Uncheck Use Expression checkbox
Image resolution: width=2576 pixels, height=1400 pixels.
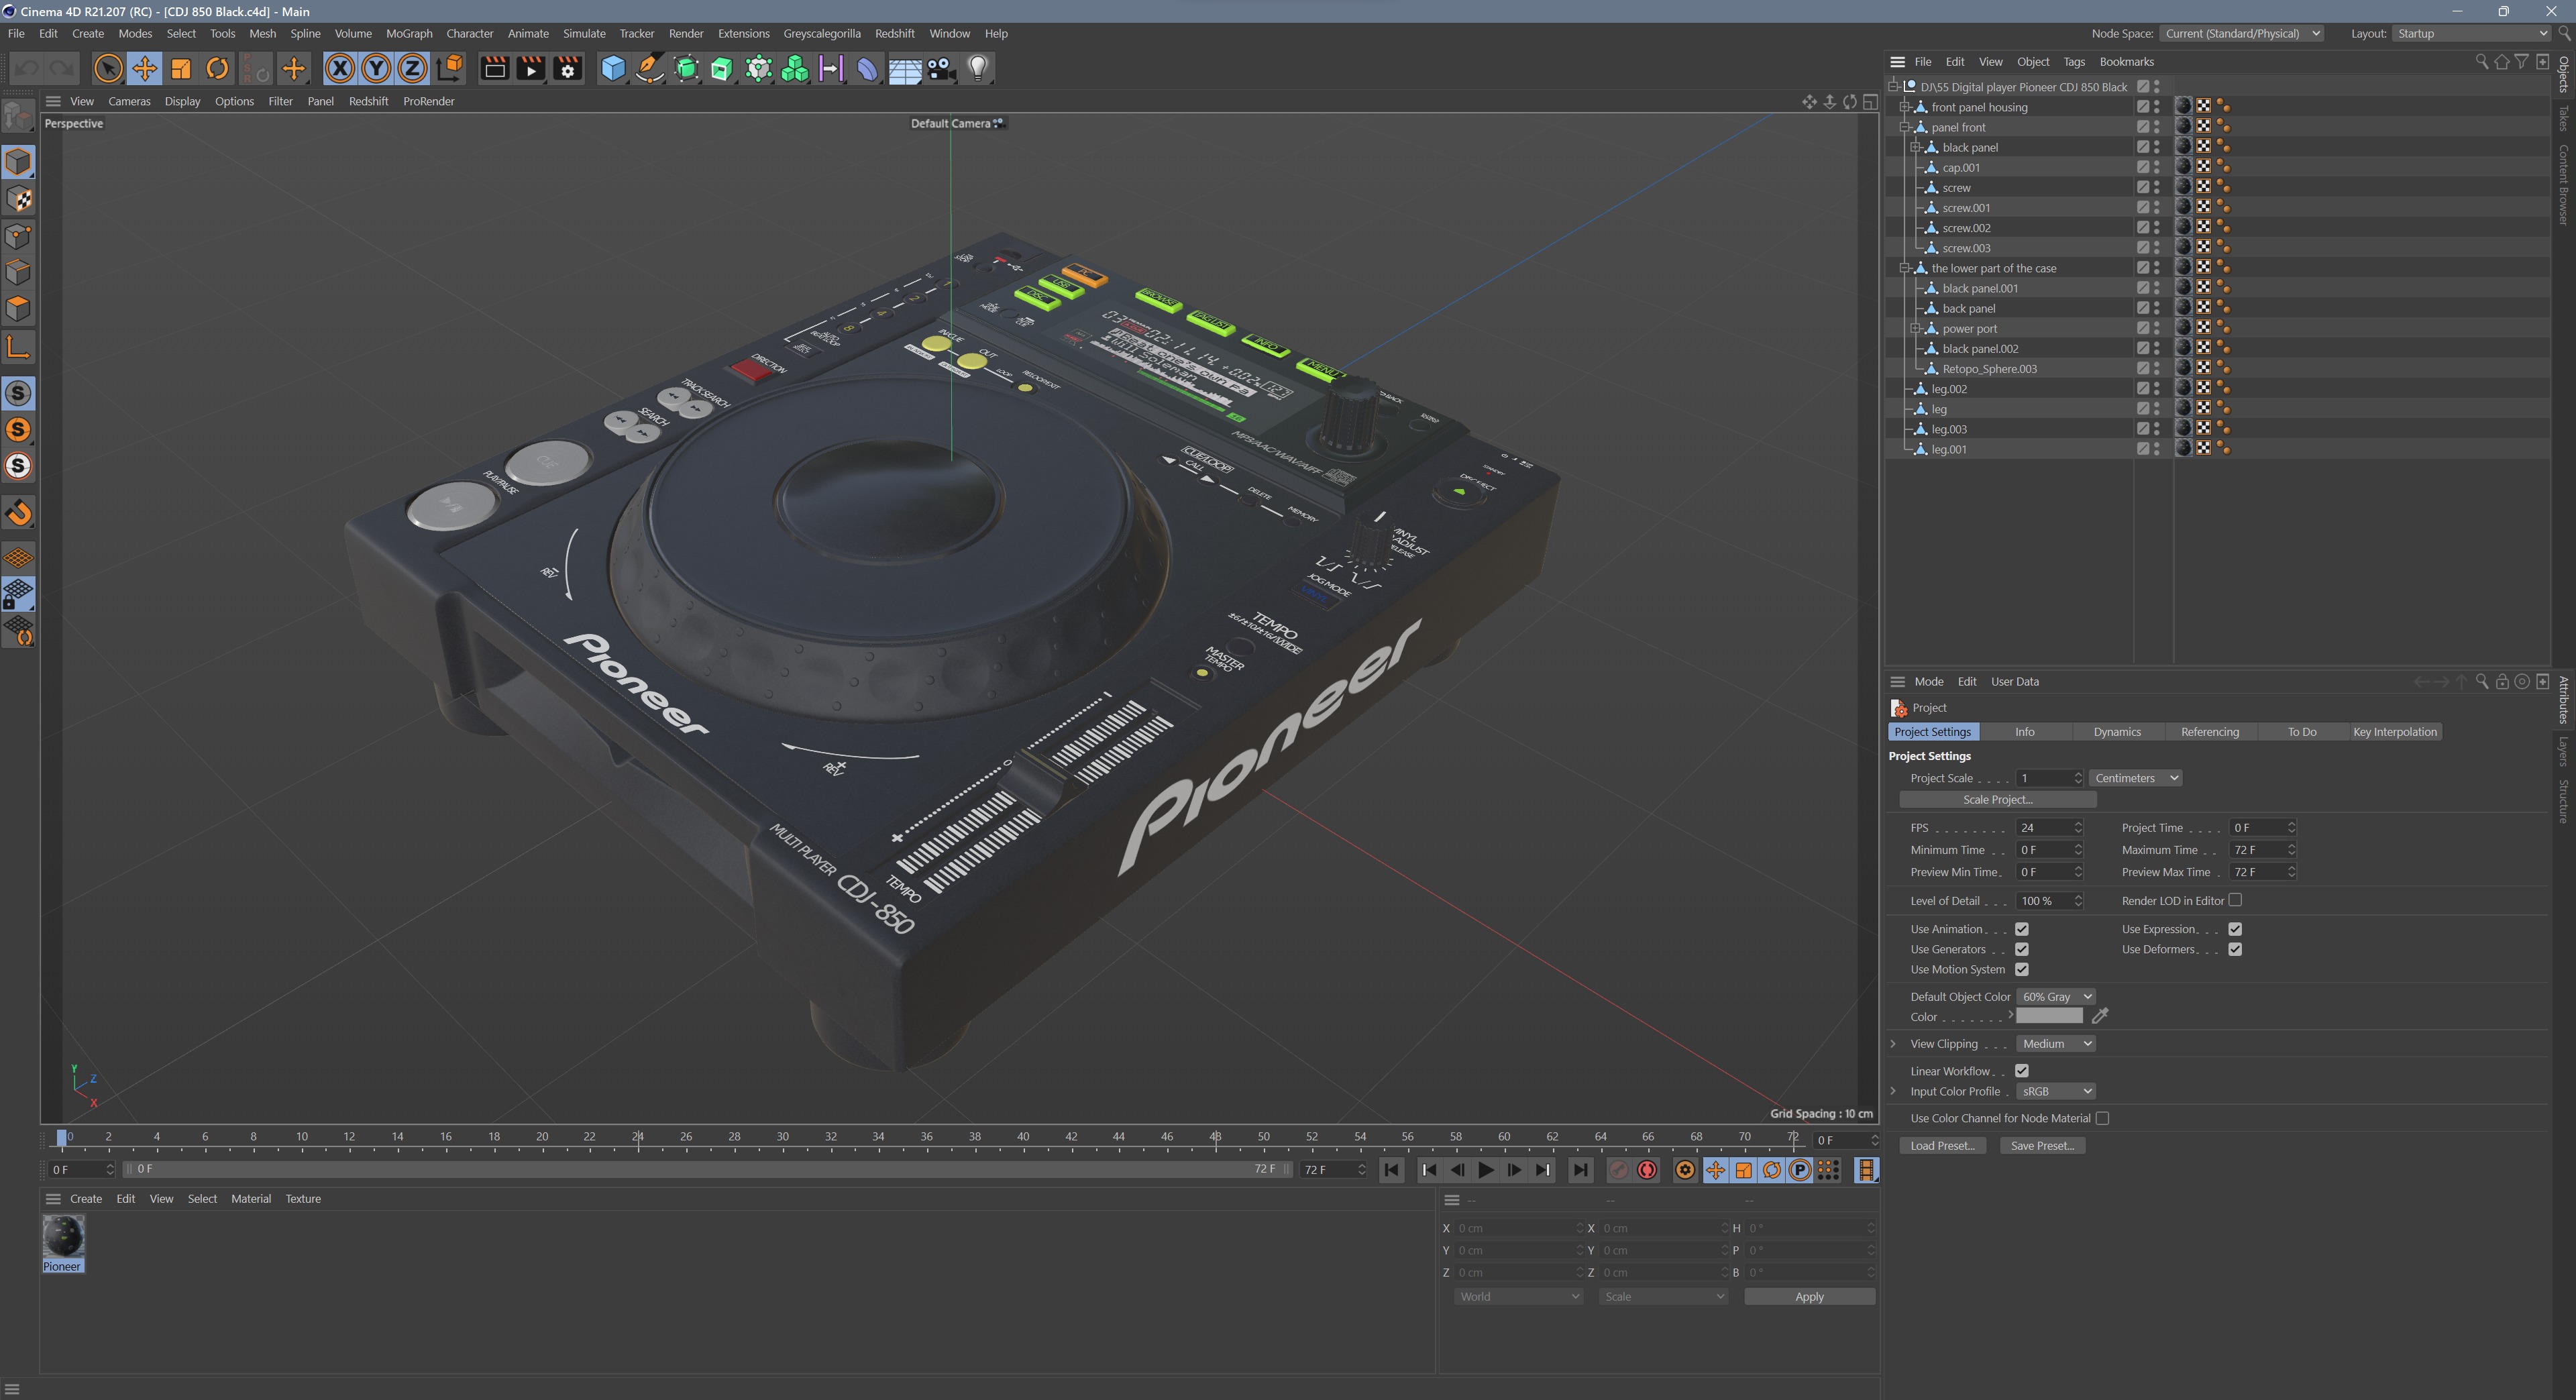pyautogui.click(x=2235, y=929)
